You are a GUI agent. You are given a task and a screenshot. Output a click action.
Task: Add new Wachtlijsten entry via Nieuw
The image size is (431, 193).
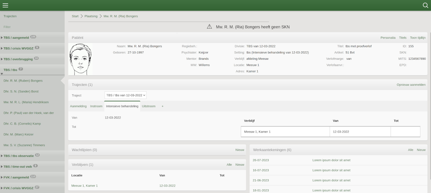[x=240, y=150]
